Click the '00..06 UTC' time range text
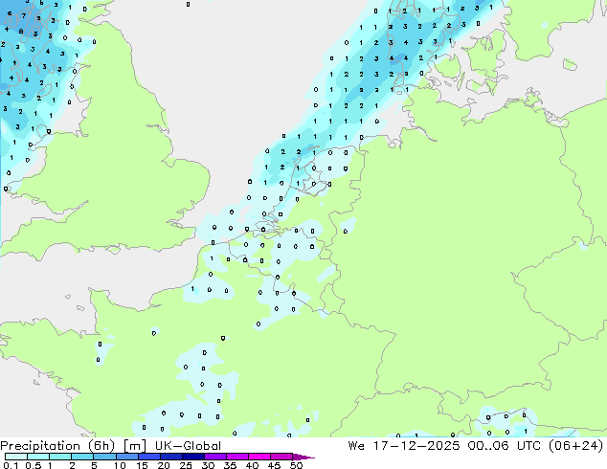The height and width of the screenshot is (469, 607). pyautogui.click(x=502, y=446)
